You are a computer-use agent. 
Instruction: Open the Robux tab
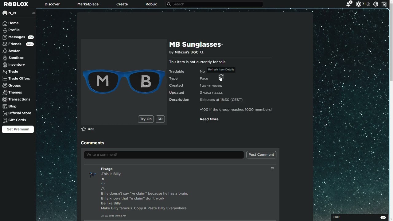[151, 4]
